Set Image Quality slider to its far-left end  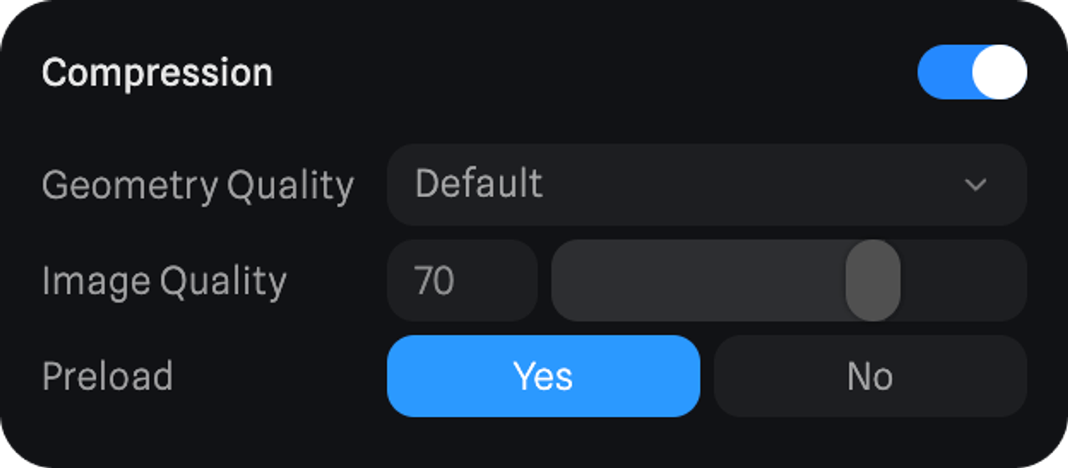558,280
